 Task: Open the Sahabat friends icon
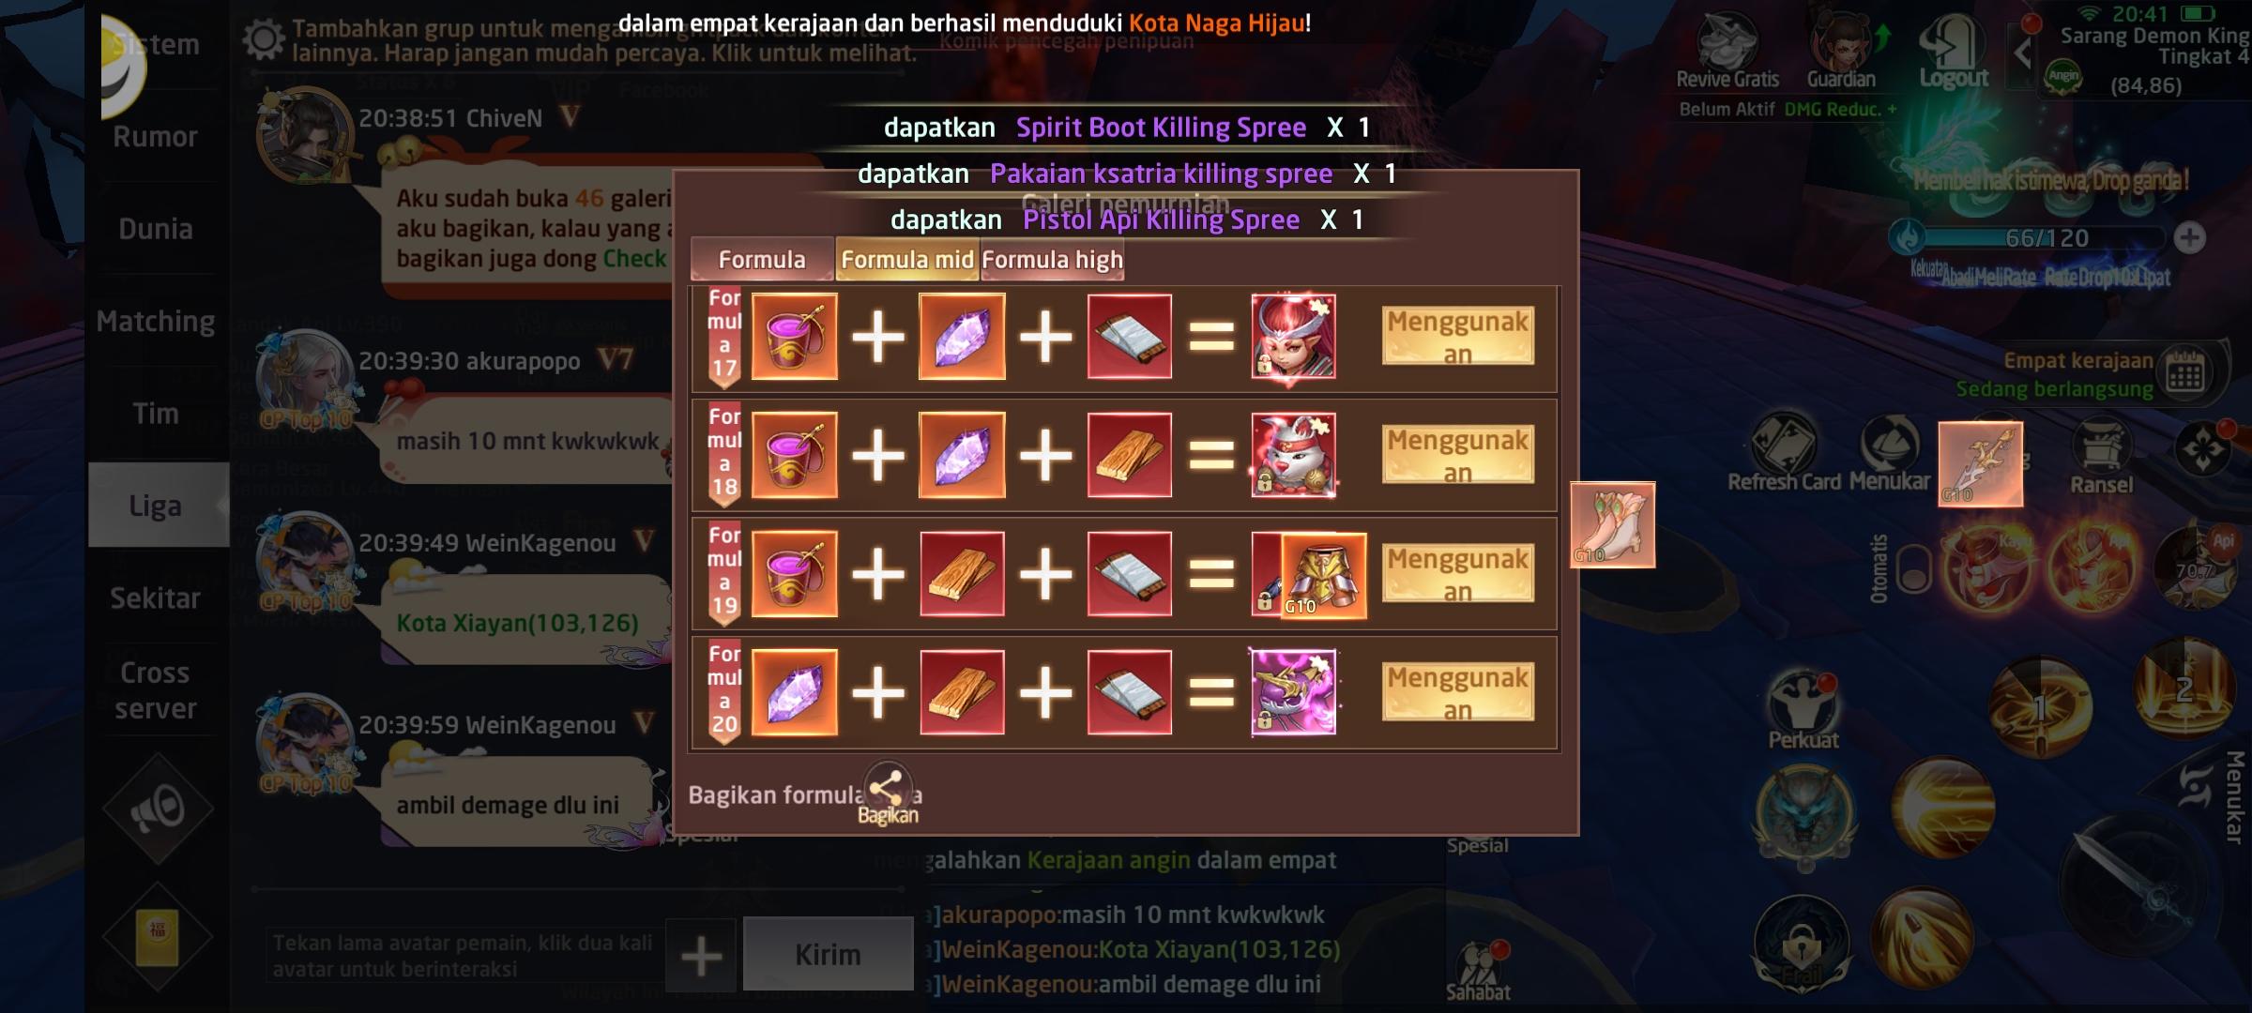[1478, 970]
